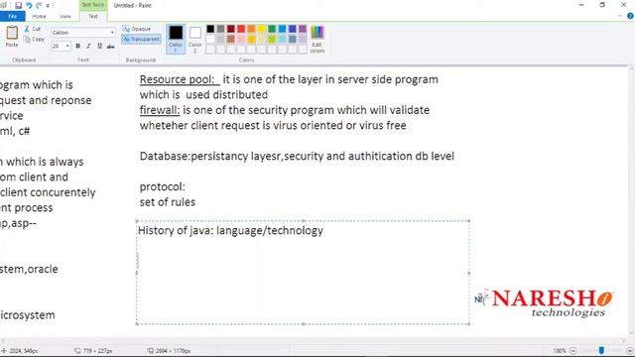Pick the green color swatch in top row
Screen dimensions: 635x357
272,29
